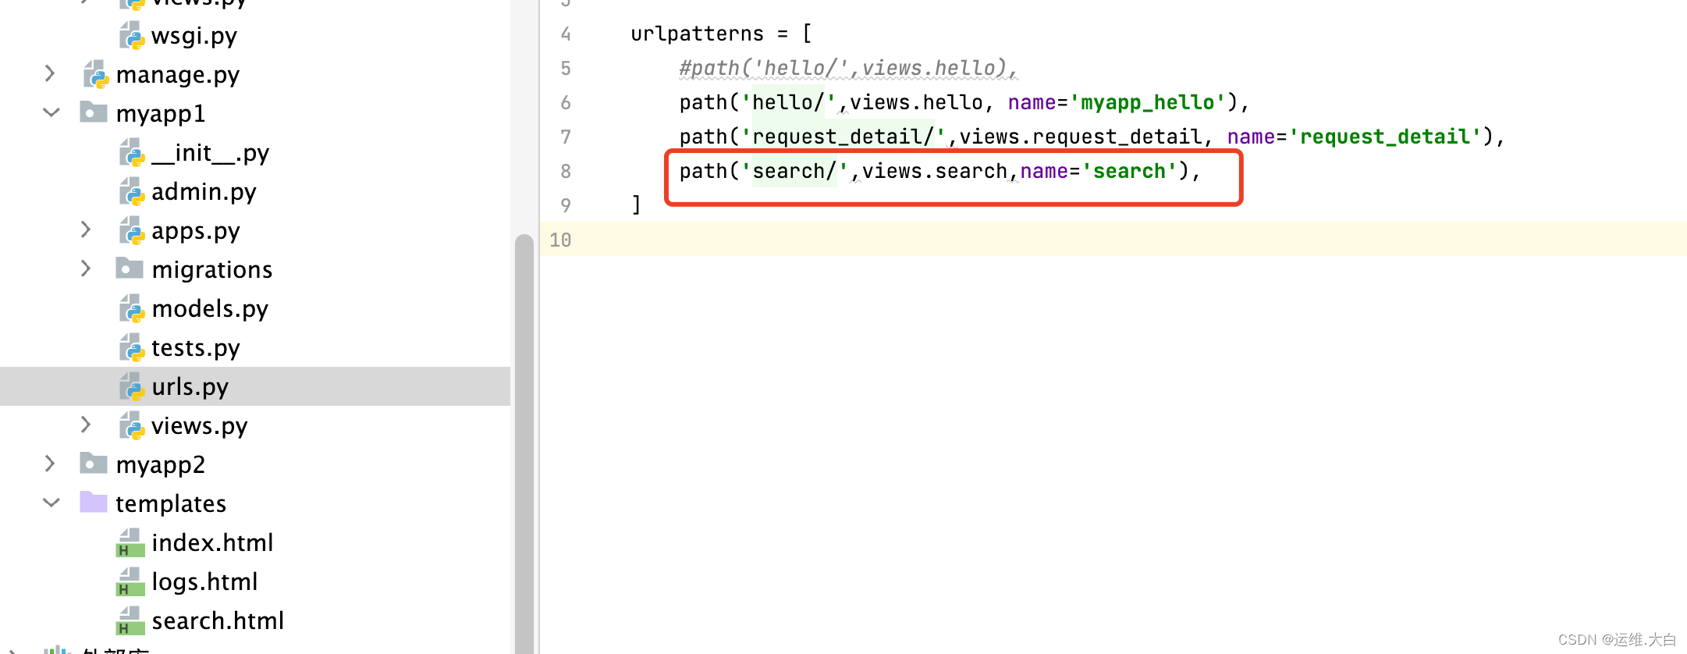Select apps.py in the tree

196,231
